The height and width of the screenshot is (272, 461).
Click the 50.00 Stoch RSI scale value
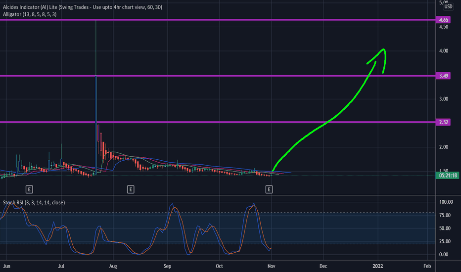coord(445,228)
